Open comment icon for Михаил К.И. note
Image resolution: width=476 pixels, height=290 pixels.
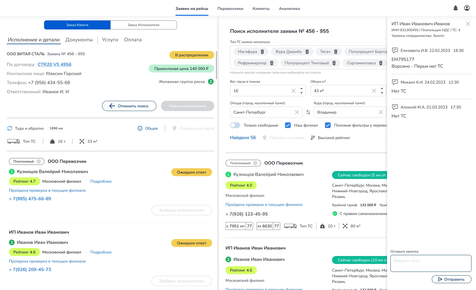[x=395, y=82]
